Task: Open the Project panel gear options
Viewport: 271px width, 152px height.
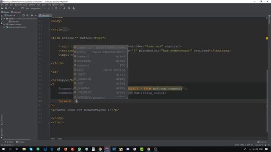Action: tap(32, 15)
